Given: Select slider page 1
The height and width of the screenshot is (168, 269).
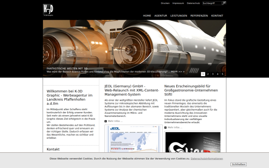Looking at the screenshot, I should (203, 74).
